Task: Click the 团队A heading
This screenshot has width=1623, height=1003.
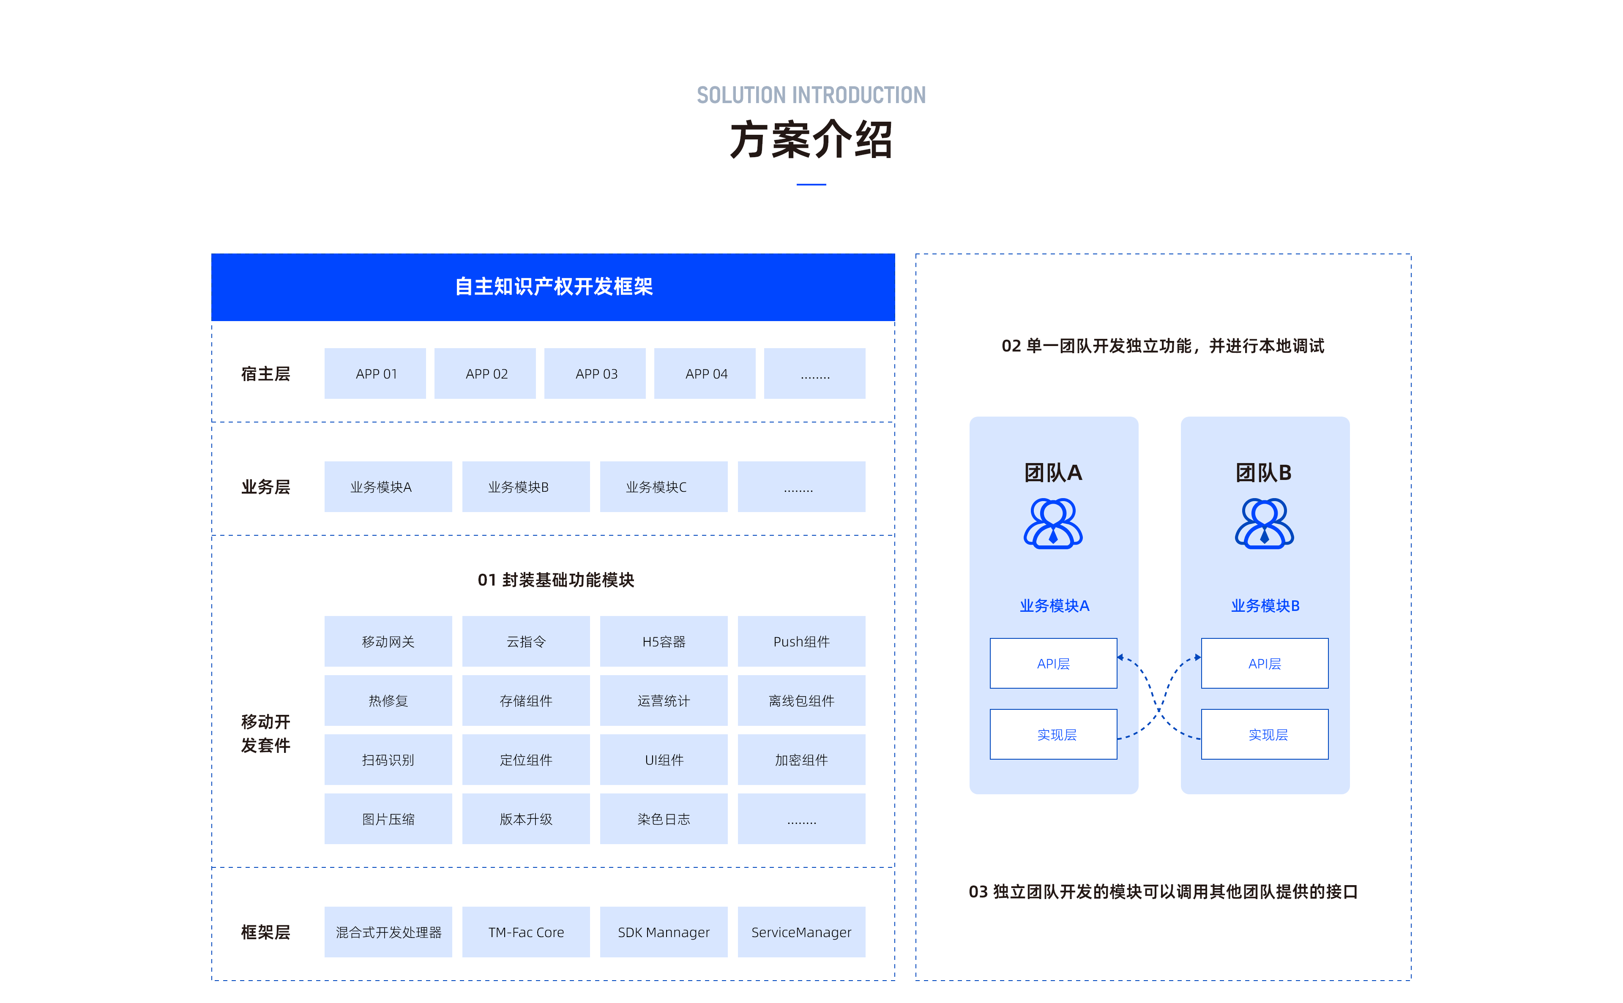Action: (x=1053, y=473)
